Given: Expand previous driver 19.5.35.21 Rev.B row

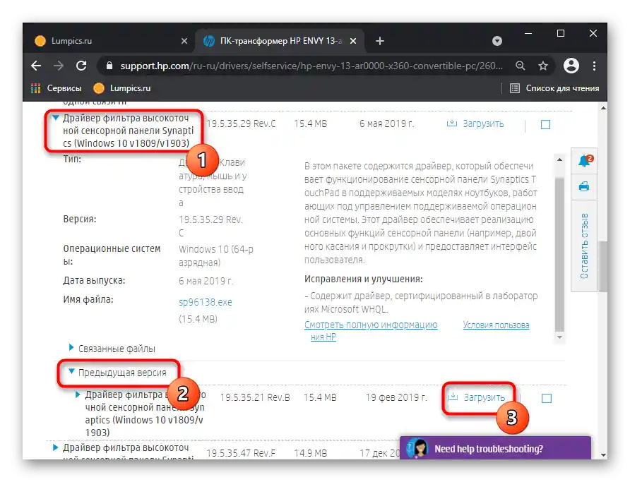Looking at the screenshot, I should (78, 395).
